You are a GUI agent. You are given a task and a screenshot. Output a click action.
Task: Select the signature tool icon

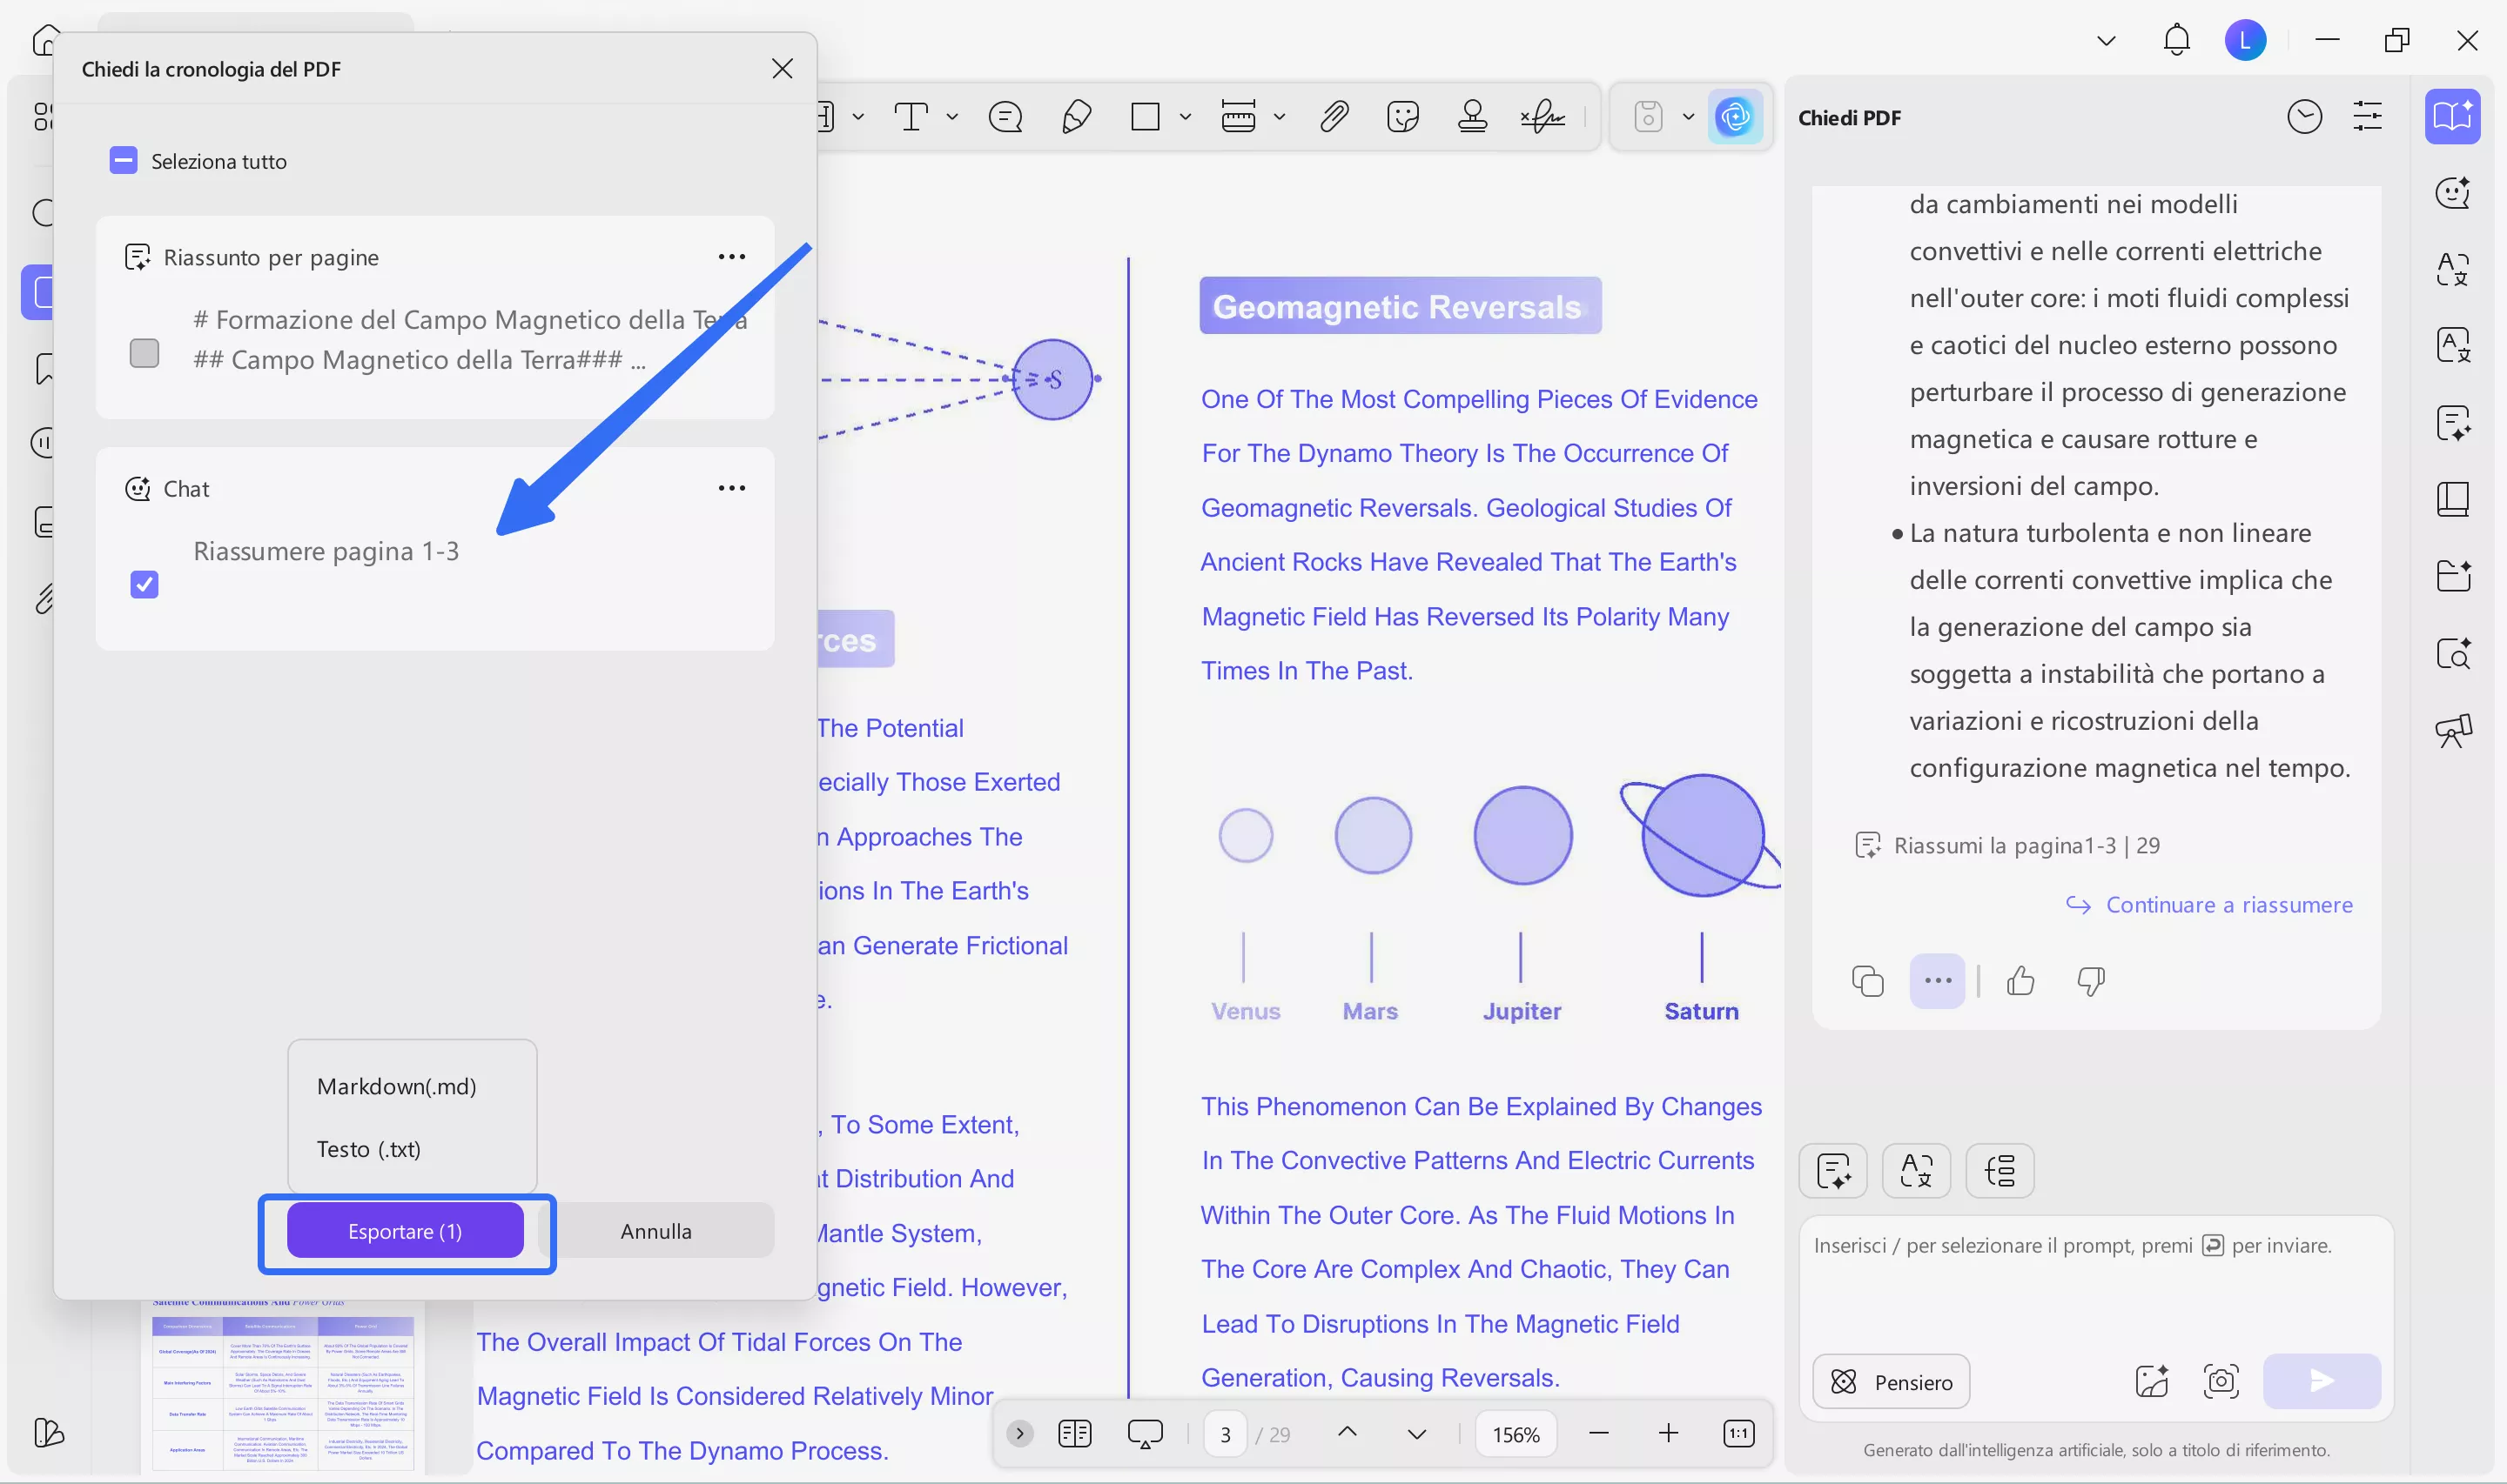point(1543,117)
